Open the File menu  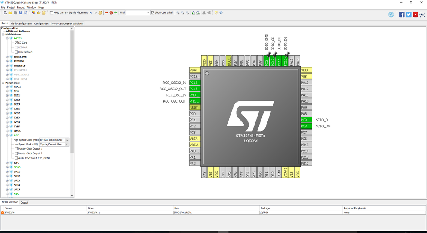3,7
